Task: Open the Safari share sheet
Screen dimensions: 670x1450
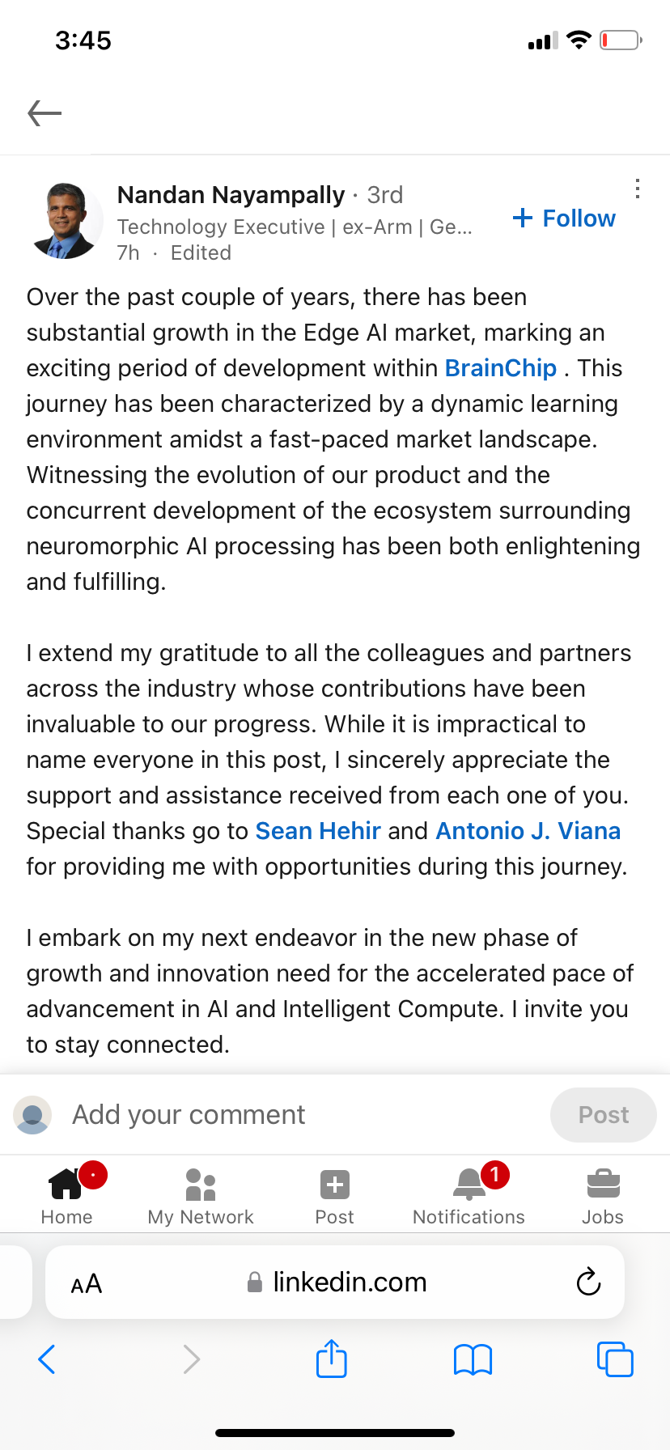Action: point(331,1359)
